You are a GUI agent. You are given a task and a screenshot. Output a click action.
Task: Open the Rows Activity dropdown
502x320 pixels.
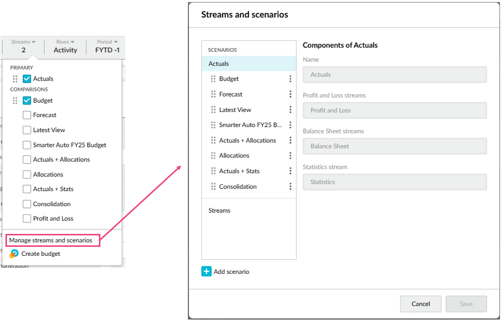pos(65,46)
